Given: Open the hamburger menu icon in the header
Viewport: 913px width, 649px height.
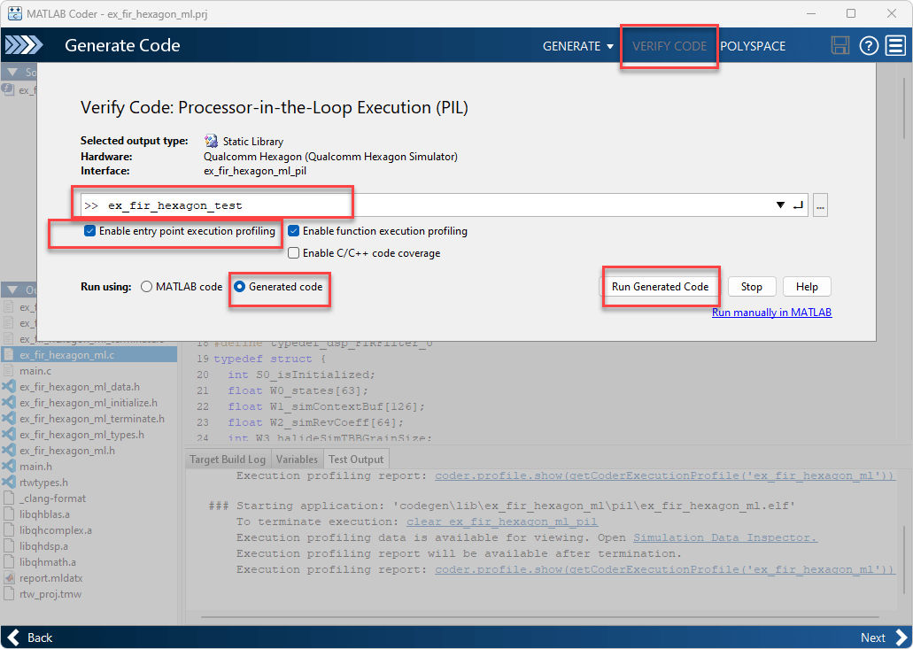Looking at the screenshot, I should click(x=895, y=45).
